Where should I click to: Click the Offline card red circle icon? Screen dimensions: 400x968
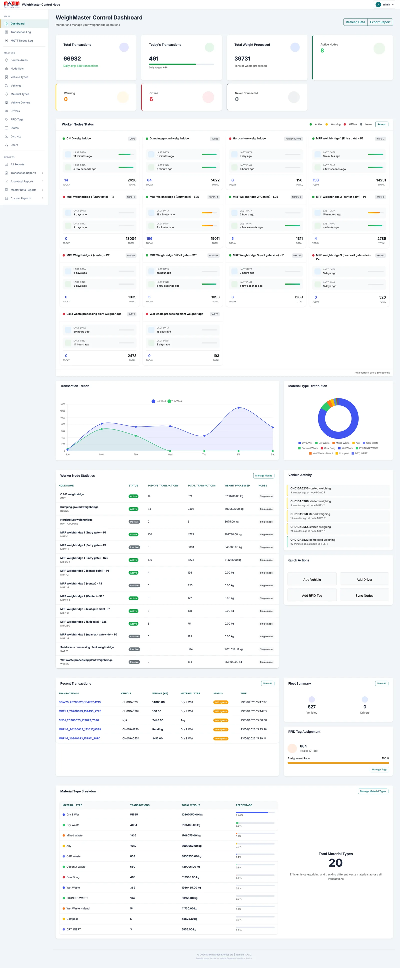208,97
